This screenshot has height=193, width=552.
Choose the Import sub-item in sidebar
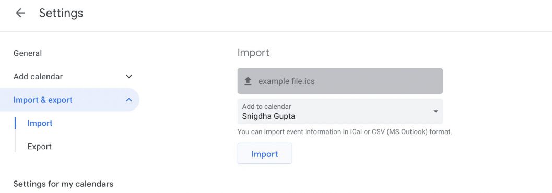coord(40,123)
